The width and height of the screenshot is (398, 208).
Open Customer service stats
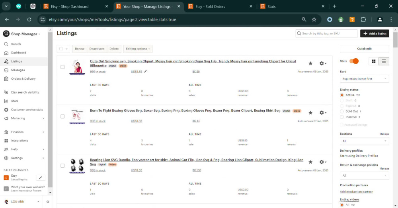[27, 110]
